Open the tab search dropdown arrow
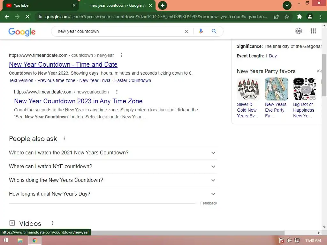327x245 pixels. (x=287, y=5)
